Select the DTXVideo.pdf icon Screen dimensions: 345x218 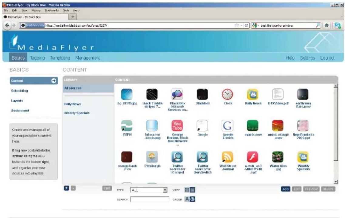[x=278, y=94]
